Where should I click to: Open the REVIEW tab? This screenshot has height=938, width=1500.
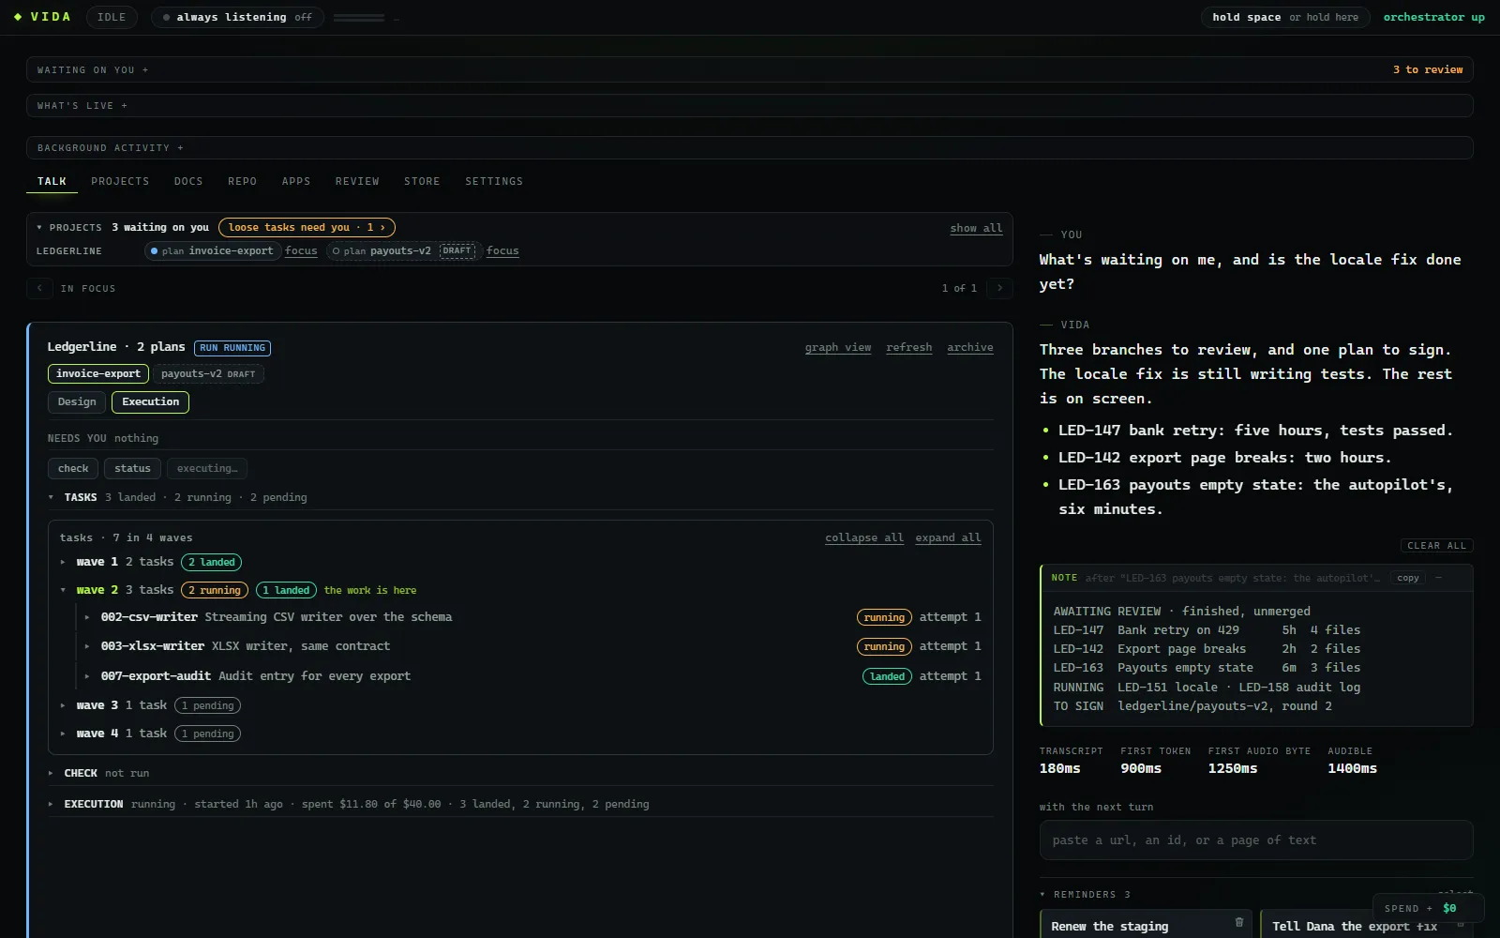coord(357,181)
